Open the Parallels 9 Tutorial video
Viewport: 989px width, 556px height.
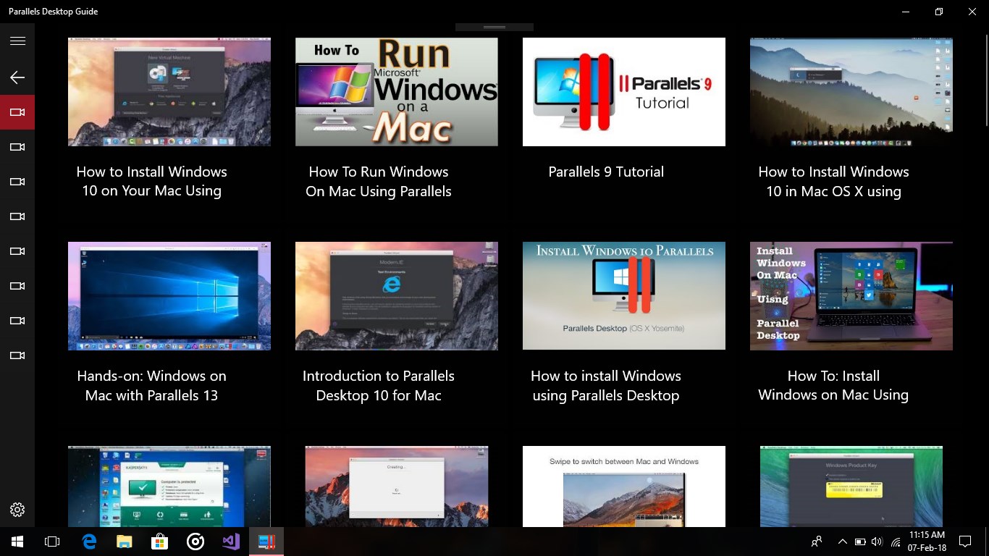(x=623, y=91)
